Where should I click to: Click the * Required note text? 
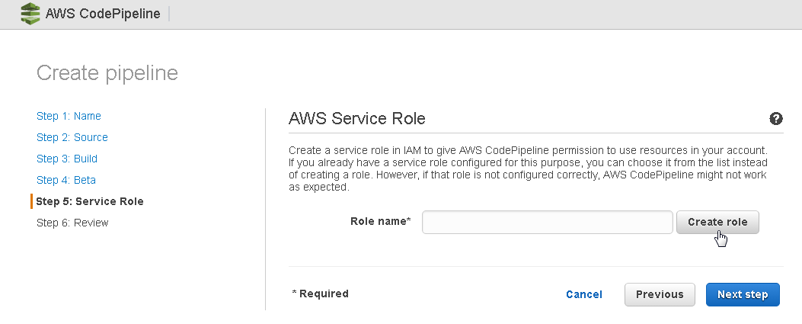pyautogui.click(x=320, y=294)
